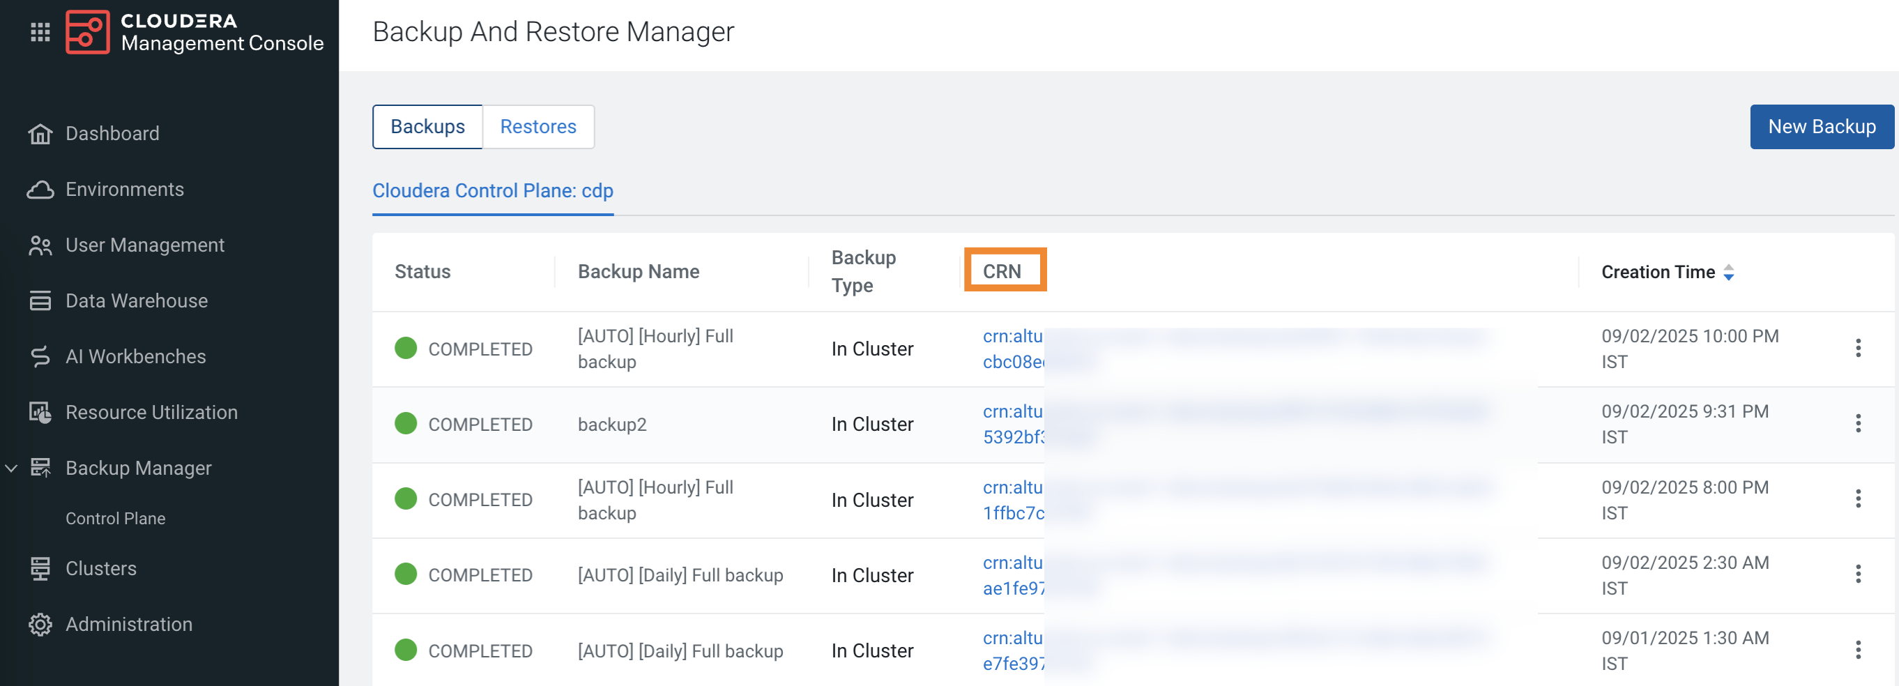Open kebab menu on first backup row

coord(1858,349)
